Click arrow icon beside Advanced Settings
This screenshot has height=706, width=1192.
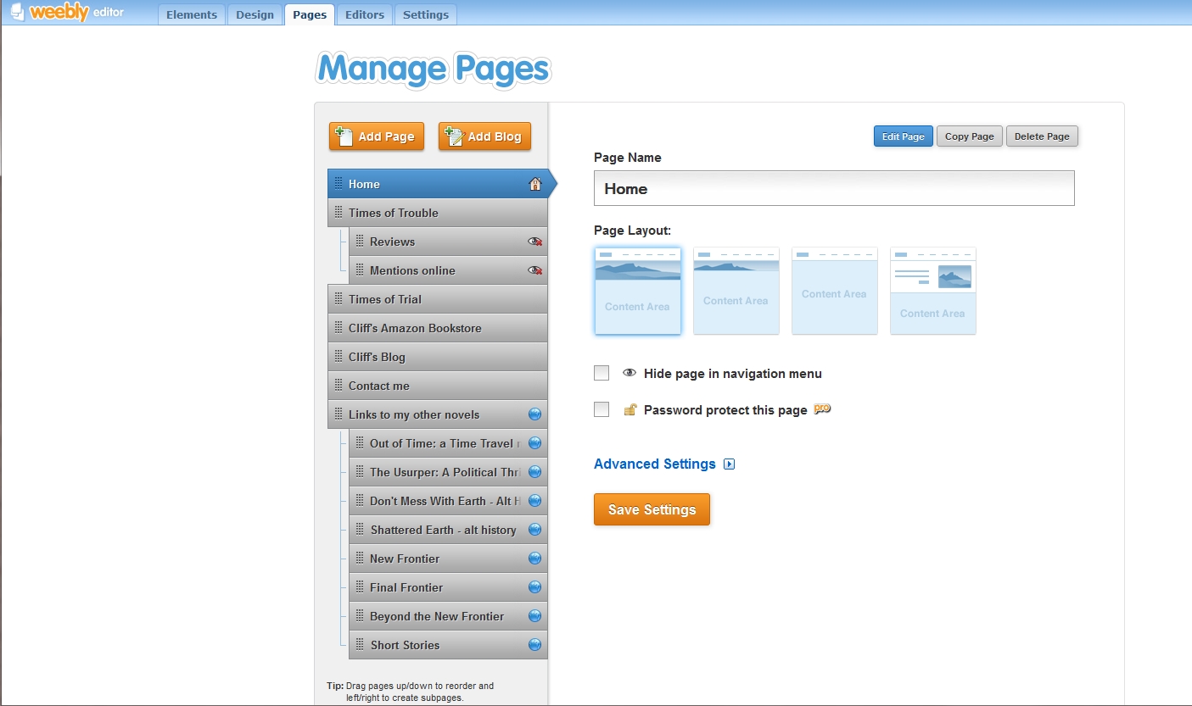coord(729,464)
